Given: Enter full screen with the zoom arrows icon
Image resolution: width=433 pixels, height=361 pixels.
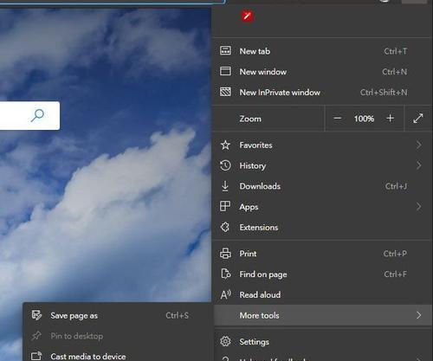Looking at the screenshot, I should point(418,119).
